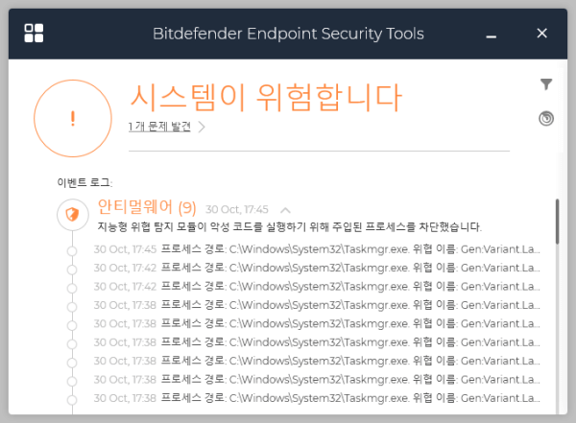Click the chevron next to "1개 문제 발견"

pos(202,126)
